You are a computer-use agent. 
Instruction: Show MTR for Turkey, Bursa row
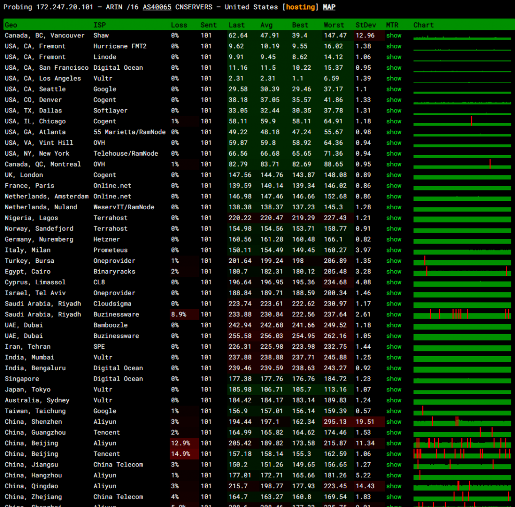pyautogui.click(x=394, y=261)
